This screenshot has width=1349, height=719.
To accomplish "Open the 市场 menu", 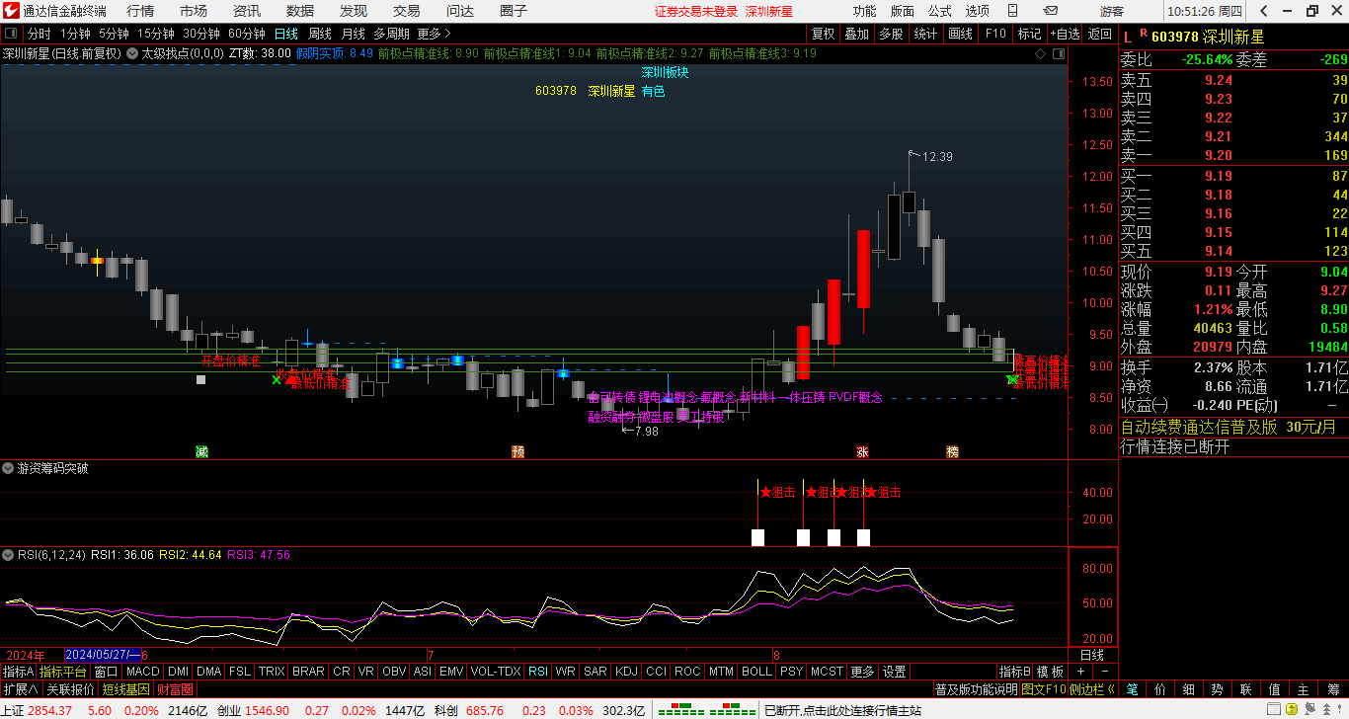I will (x=195, y=11).
